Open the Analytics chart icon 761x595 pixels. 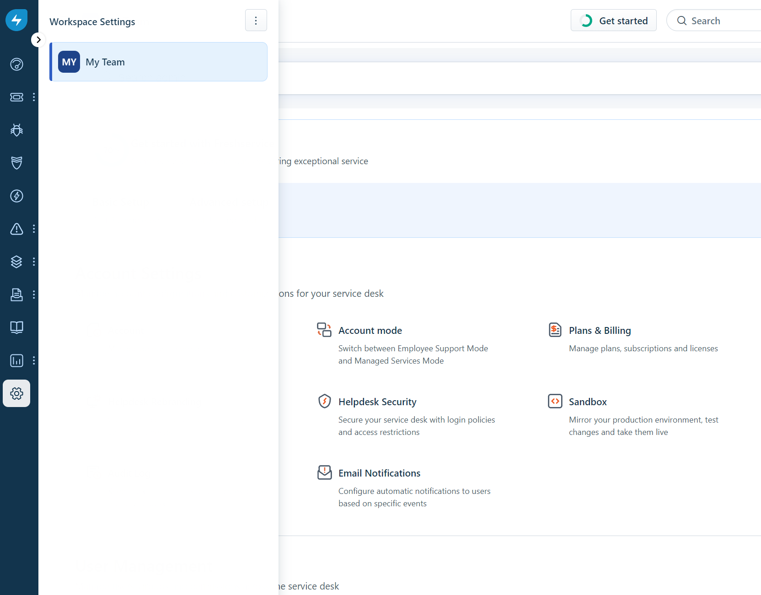[x=16, y=360]
